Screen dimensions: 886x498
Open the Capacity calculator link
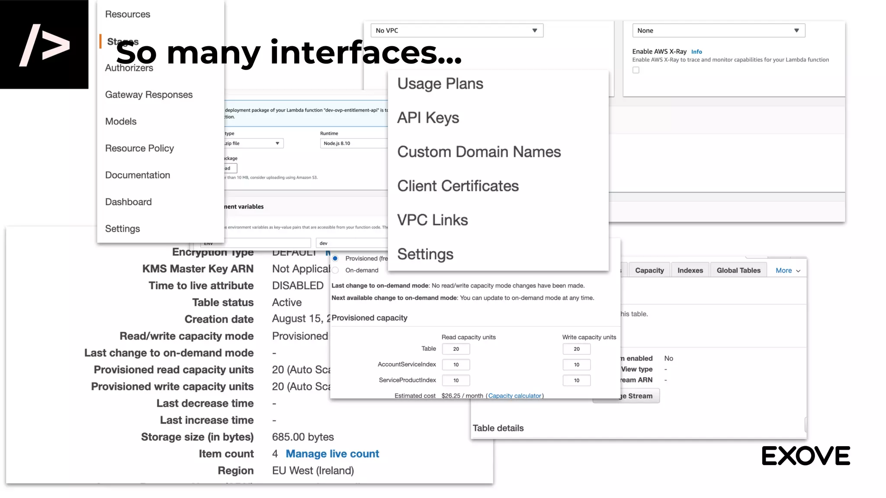515,396
